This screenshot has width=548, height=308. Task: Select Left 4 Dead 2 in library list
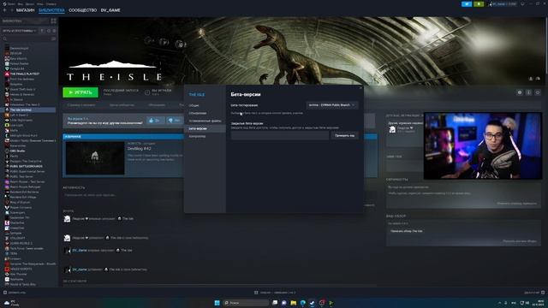pos(19,115)
